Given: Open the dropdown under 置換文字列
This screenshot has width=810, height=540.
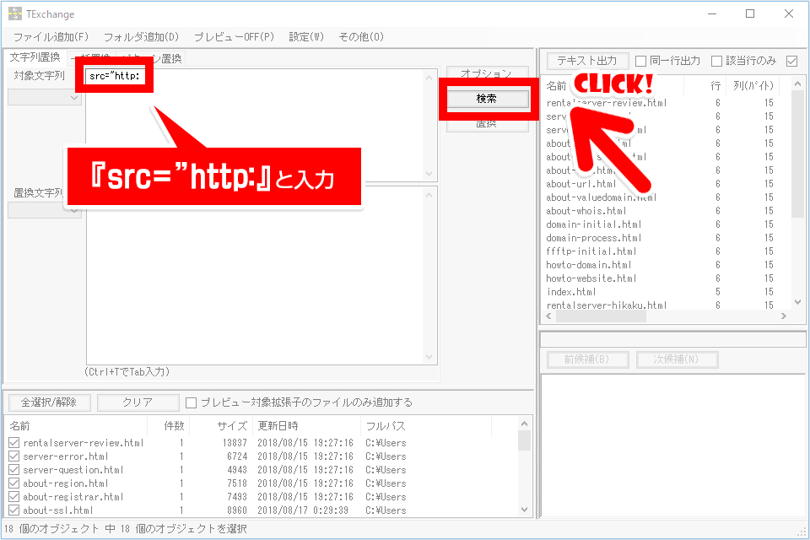Looking at the screenshot, I should (45, 210).
